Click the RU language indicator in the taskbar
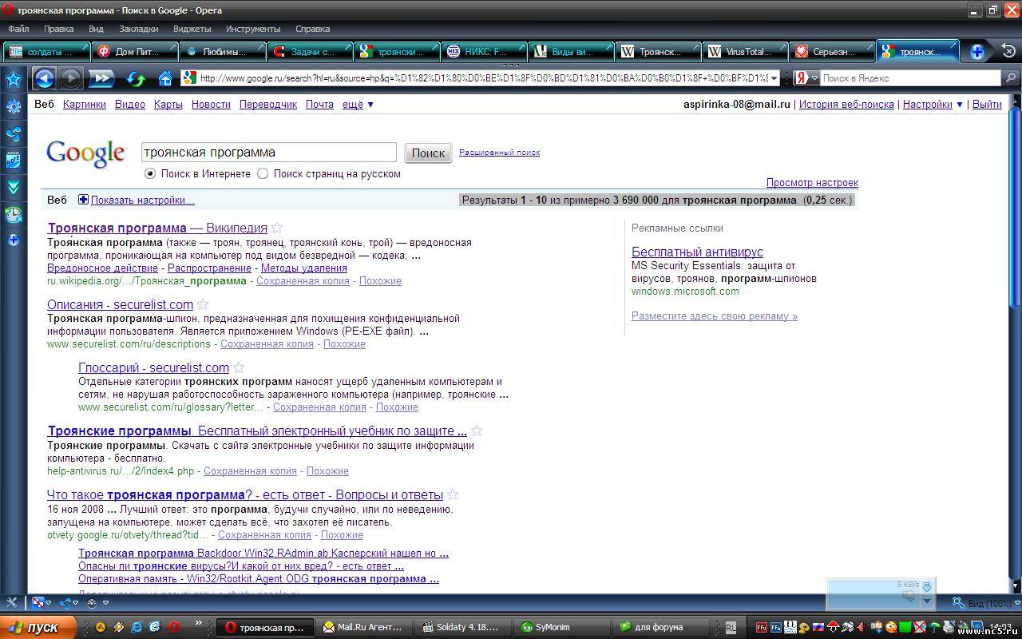Image resolution: width=1022 pixels, height=639 pixels. [731, 628]
